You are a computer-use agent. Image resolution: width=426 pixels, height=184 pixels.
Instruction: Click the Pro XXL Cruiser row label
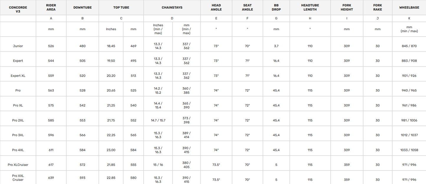(18, 178)
